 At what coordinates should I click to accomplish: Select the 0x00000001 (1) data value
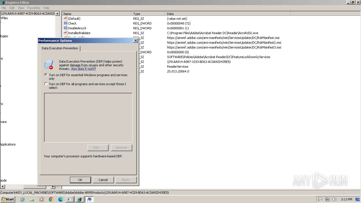tap(178, 28)
